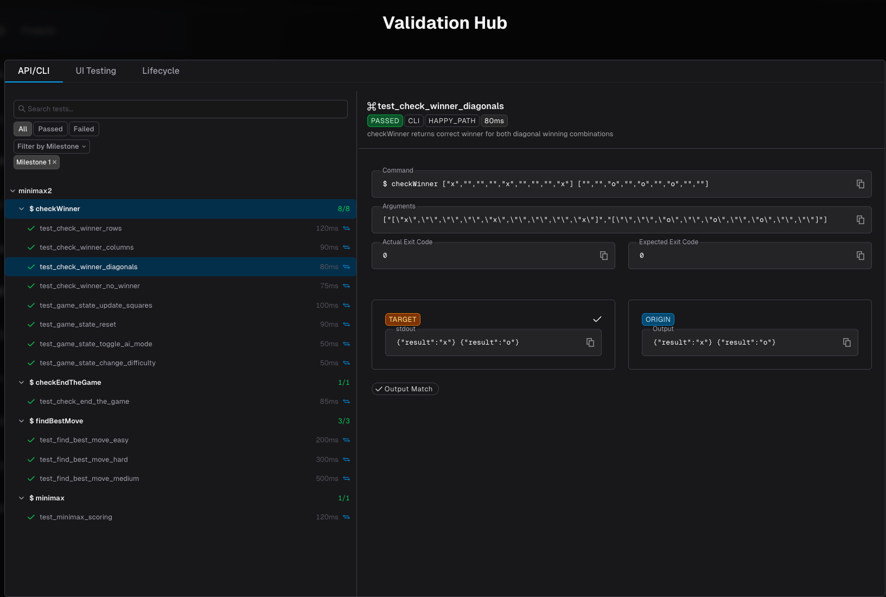
Task: Select test_check_winner_no_winner test
Action: click(x=181, y=286)
